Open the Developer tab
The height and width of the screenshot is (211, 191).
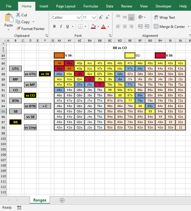click(x=163, y=6)
